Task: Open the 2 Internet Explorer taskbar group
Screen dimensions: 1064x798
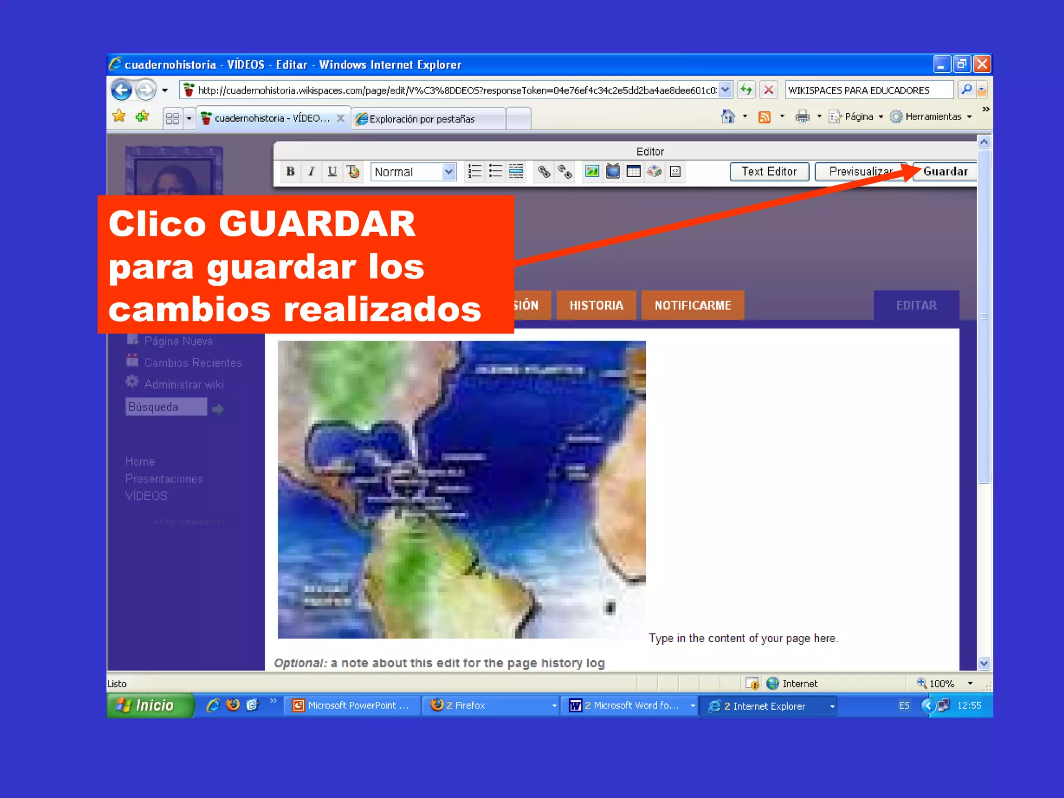Action: point(769,706)
